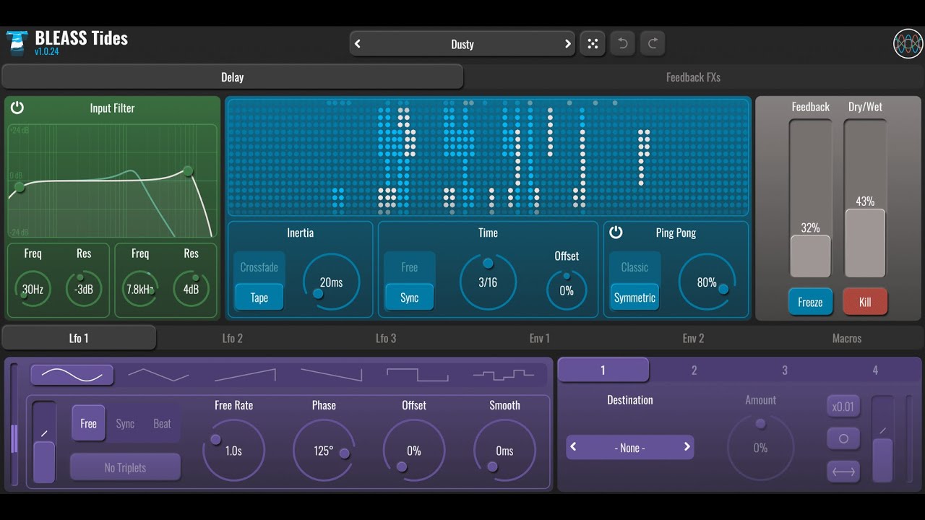Set LFO rate mode to Sync
The height and width of the screenshot is (520, 925).
pyautogui.click(x=125, y=423)
